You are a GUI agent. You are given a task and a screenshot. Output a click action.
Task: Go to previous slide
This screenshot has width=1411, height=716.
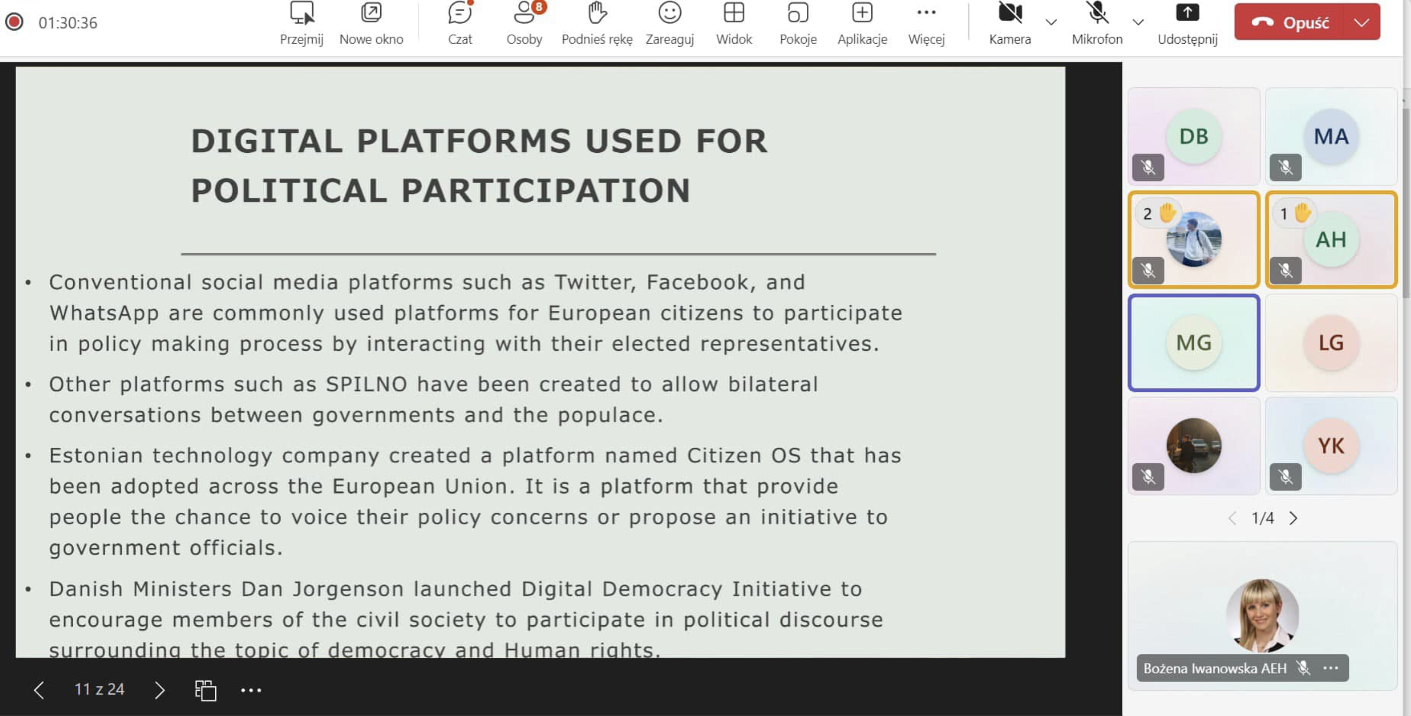tap(38, 690)
